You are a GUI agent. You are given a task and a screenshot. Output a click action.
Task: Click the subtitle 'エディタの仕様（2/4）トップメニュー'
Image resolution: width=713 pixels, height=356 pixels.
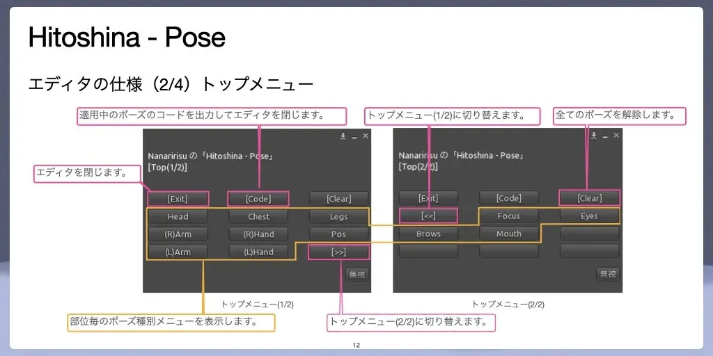[x=171, y=84]
